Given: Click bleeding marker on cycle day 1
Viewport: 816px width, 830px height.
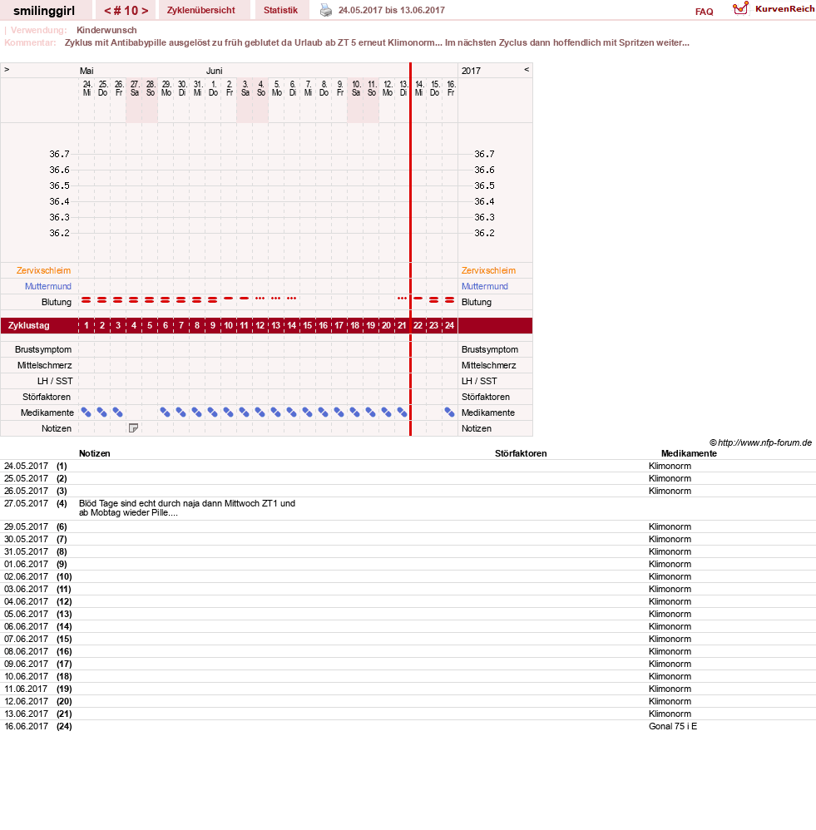Looking at the screenshot, I should tap(87, 300).
